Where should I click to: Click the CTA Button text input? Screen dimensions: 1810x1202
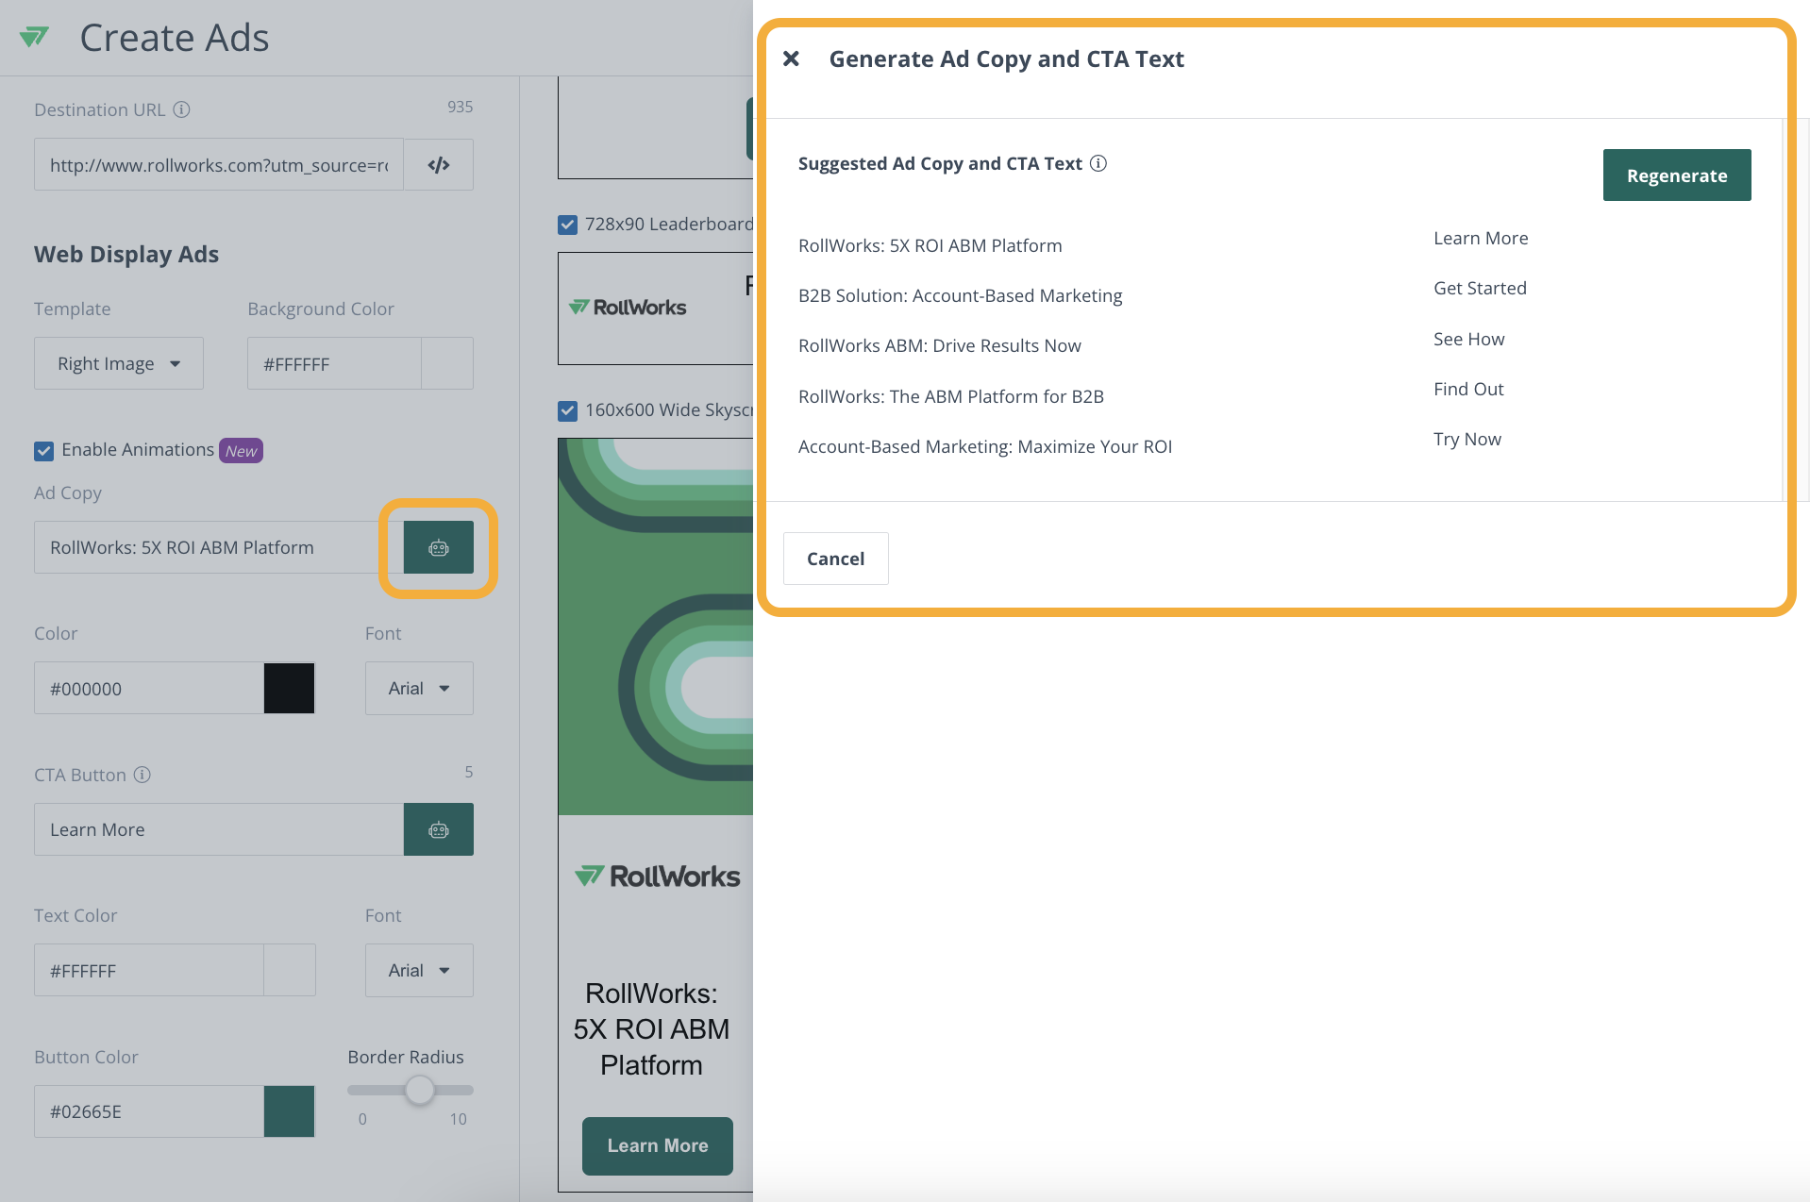219,829
